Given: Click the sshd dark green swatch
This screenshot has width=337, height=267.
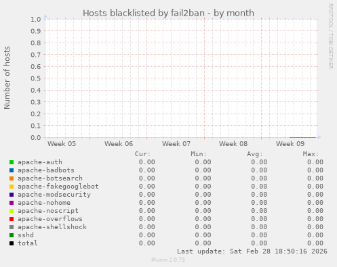Looking at the screenshot, I should pyautogui.click(x=12, y=235).
